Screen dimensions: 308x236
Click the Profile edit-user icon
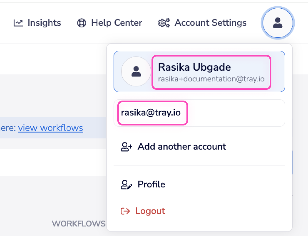(127, 184)
